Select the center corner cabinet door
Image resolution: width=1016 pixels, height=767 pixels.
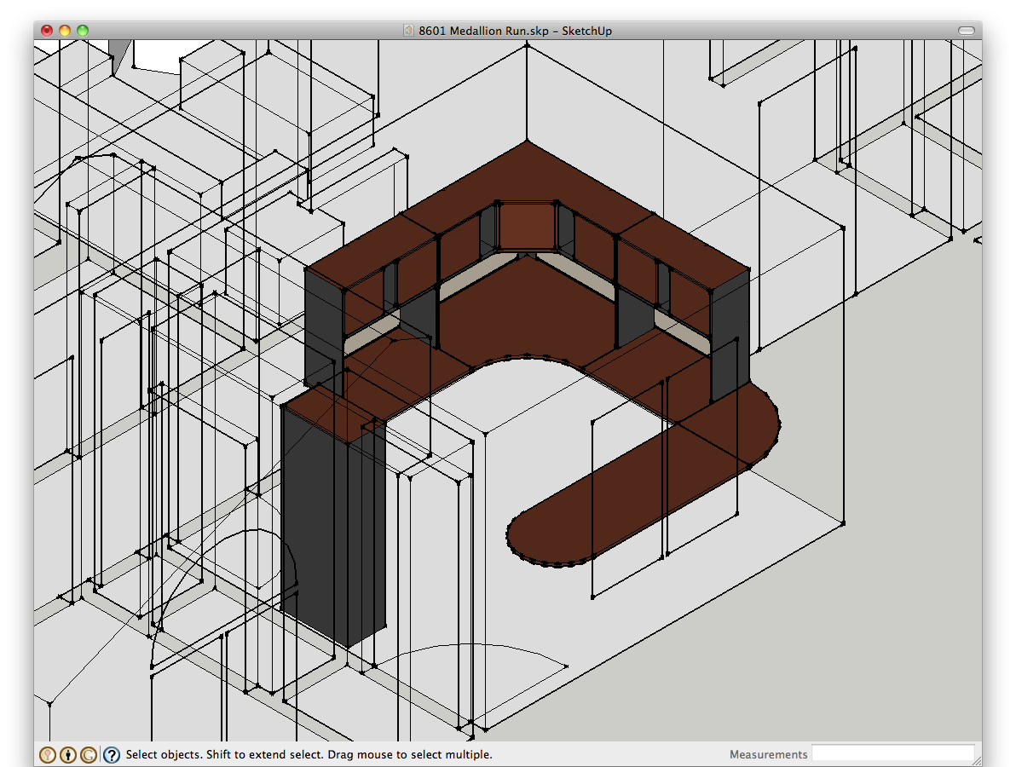tap(525, 226)
